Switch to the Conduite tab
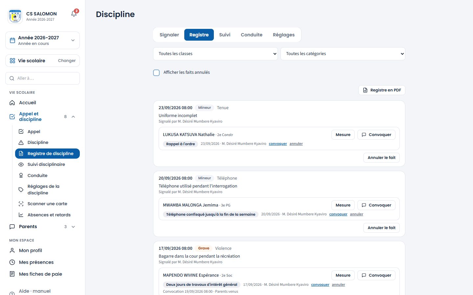This screenshot has width=473, height=295. (x=252, y=35)
